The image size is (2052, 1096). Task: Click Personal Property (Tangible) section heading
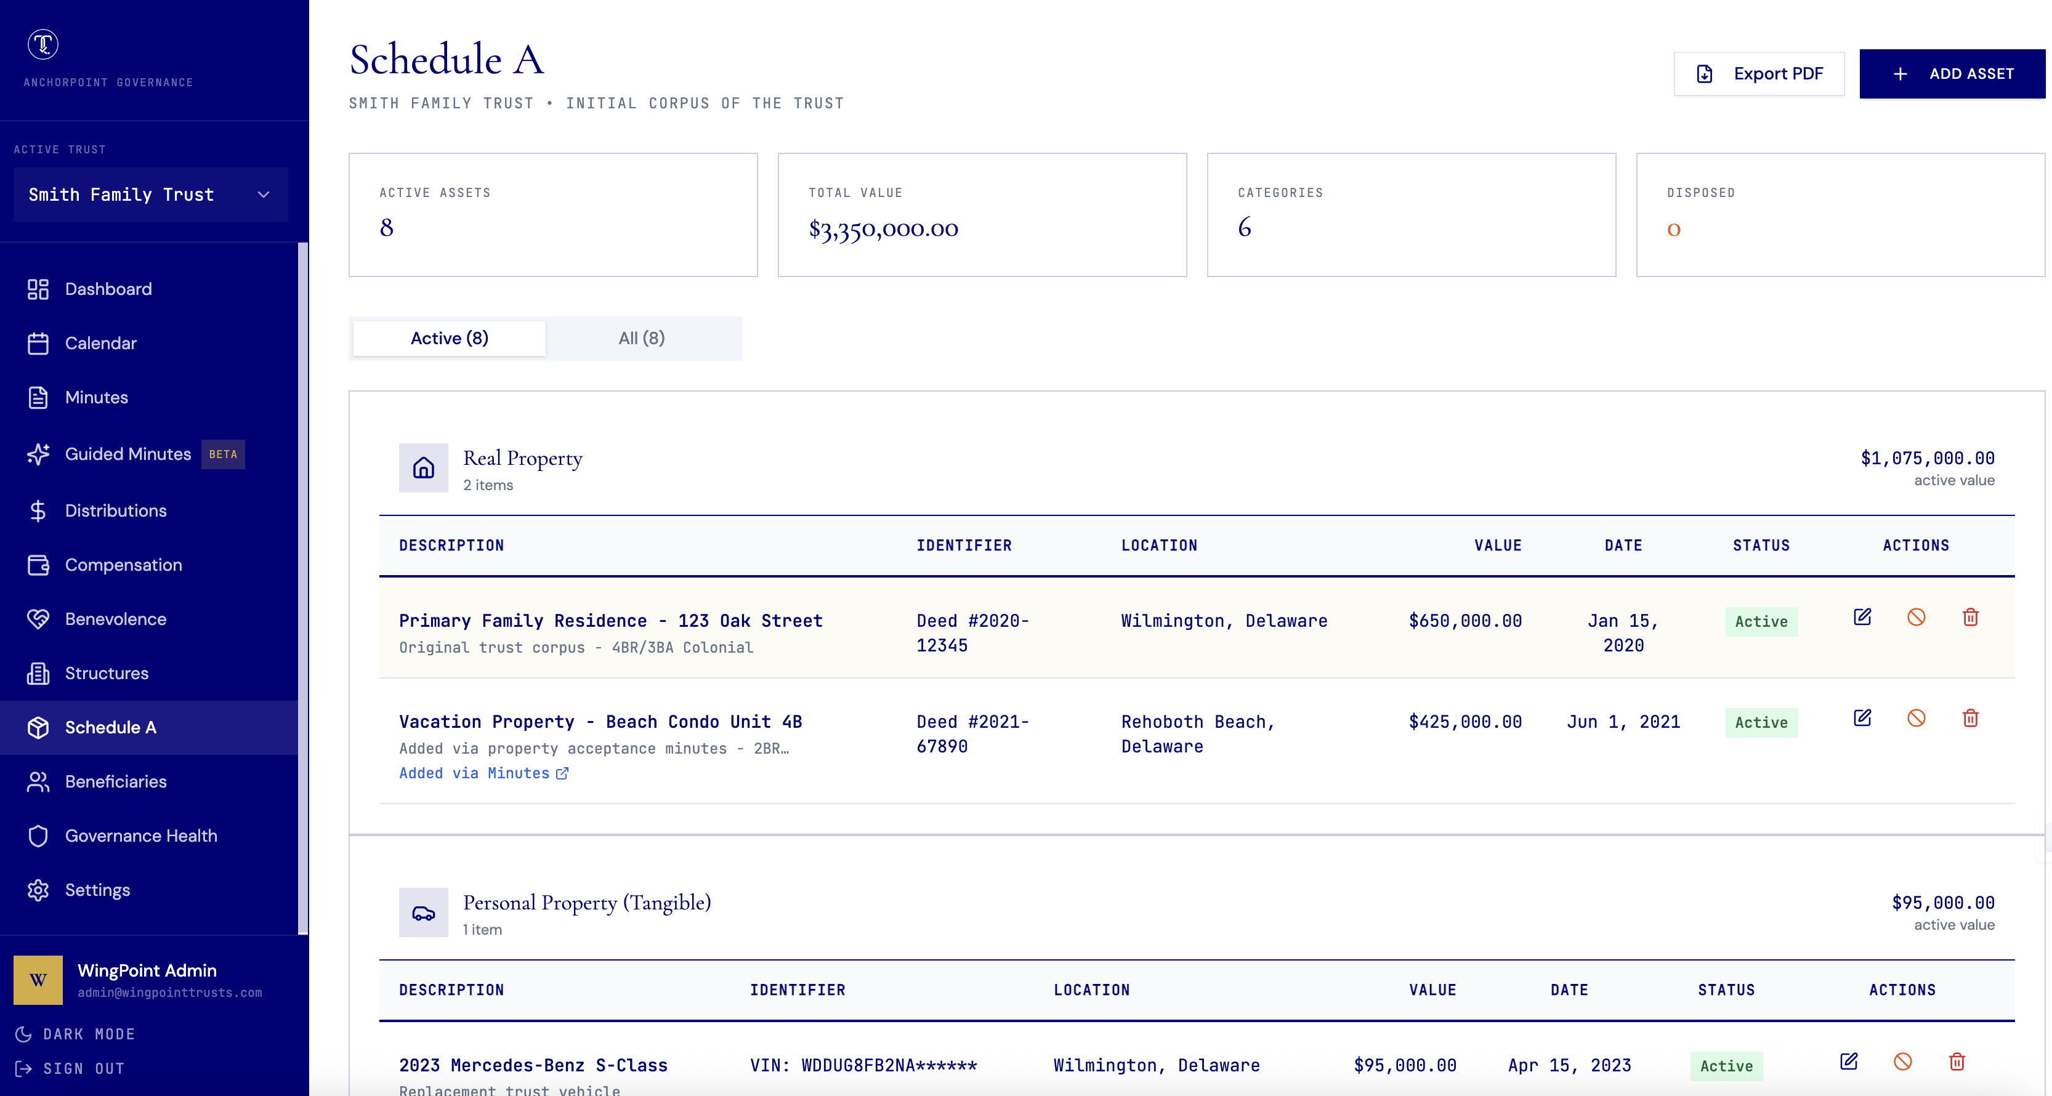coord(587,903)
